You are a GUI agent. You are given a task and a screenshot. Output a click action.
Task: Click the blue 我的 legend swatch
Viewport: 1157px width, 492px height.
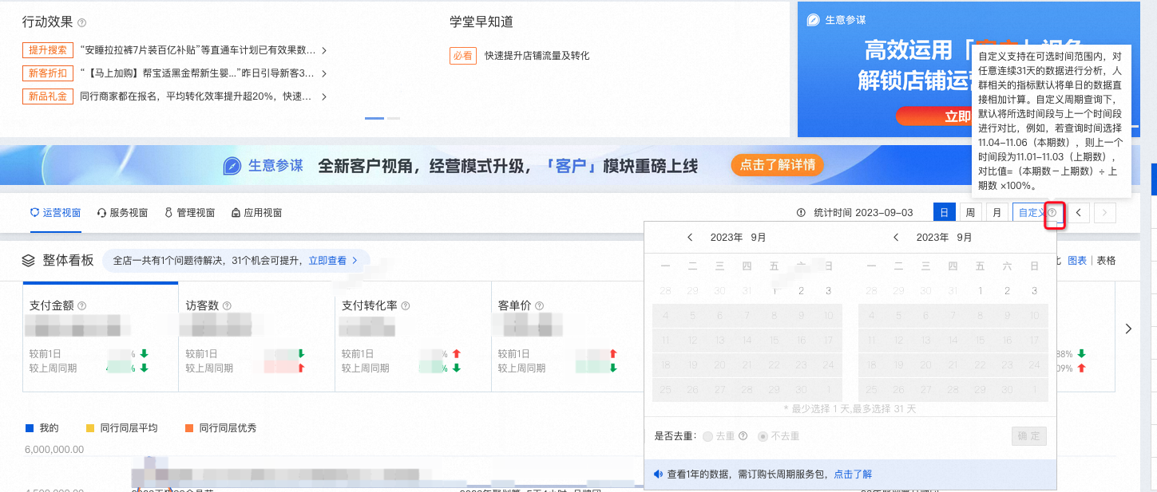pos(30,428)
